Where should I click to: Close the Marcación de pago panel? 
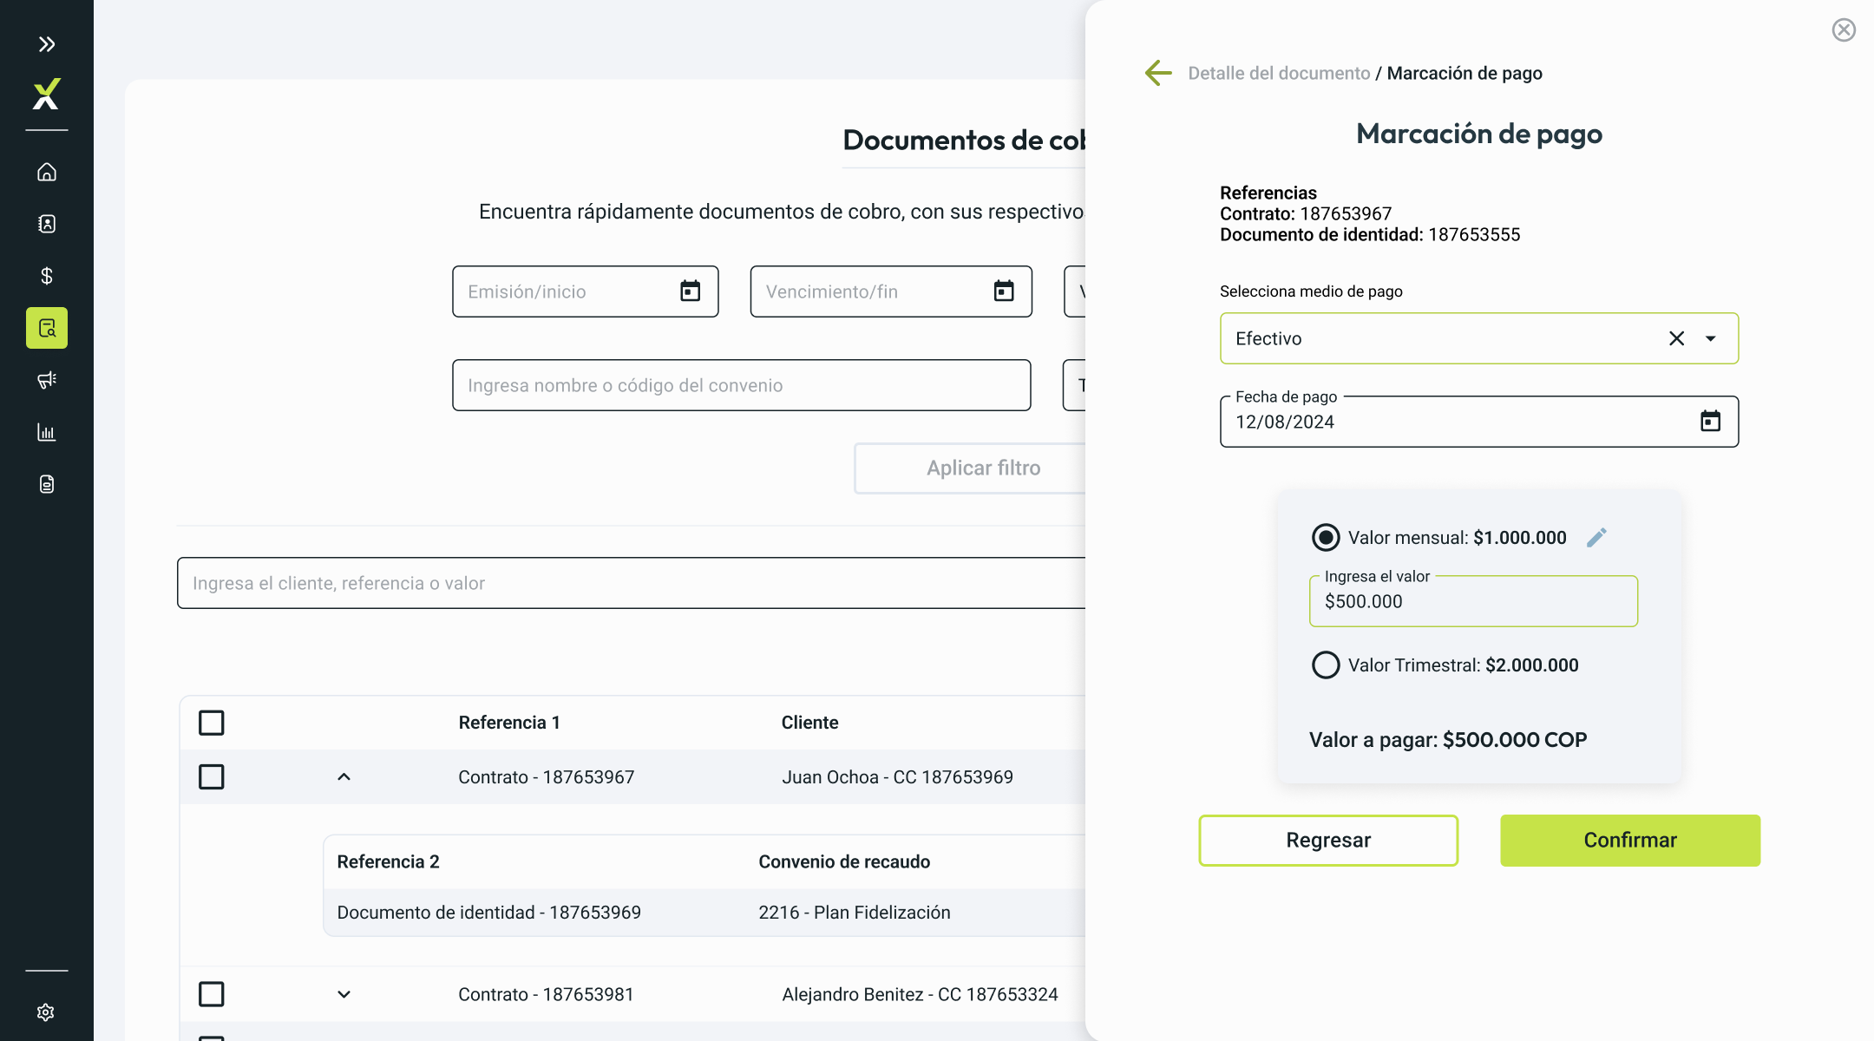tap(1844, 30)
